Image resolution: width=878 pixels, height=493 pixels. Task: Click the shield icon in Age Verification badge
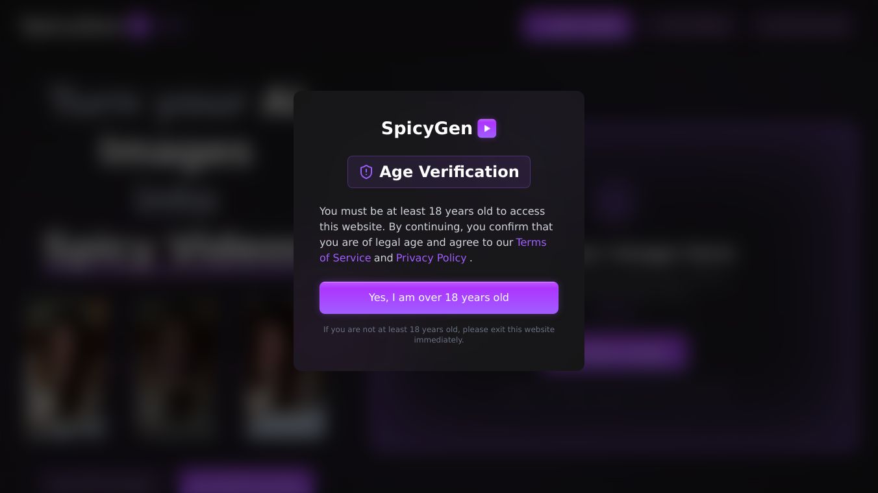[366, 172]
